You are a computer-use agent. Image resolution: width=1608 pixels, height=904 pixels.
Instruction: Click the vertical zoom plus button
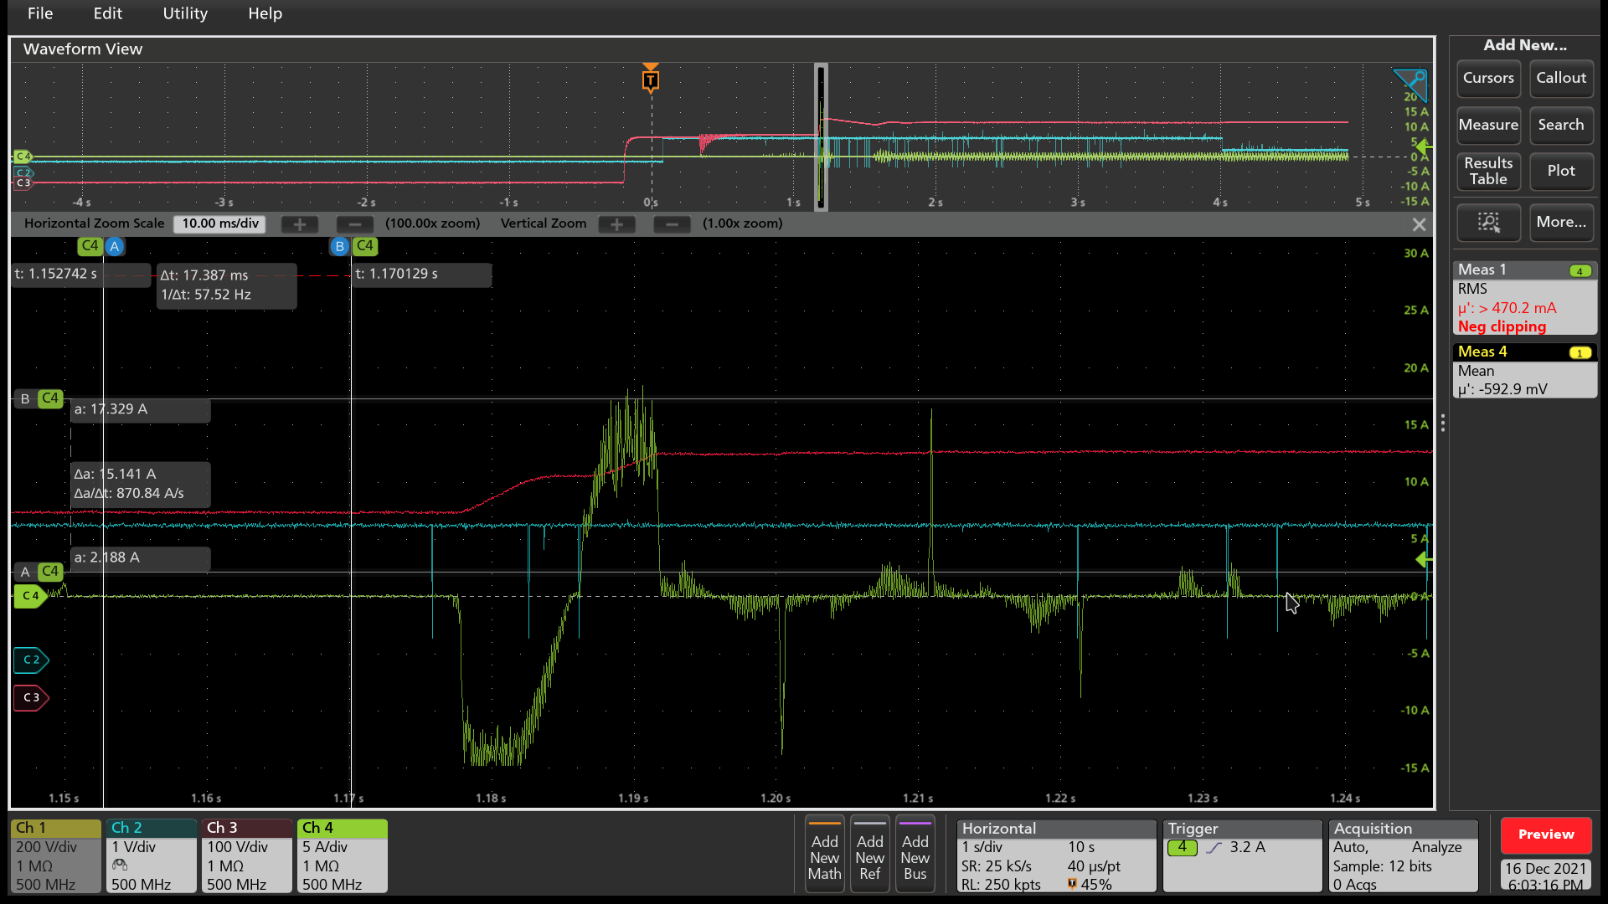pyautogui.click(x=616, y=224)
